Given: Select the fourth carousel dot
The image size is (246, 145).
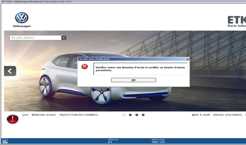Looking at the screenshot, I should pos(143,115).
